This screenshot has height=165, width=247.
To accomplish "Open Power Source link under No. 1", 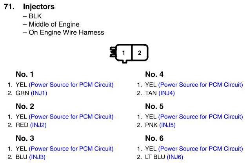I will (71, 84).
